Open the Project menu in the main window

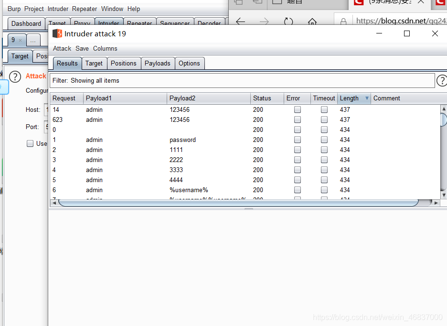pyautogui.click(x=34, y=9)
